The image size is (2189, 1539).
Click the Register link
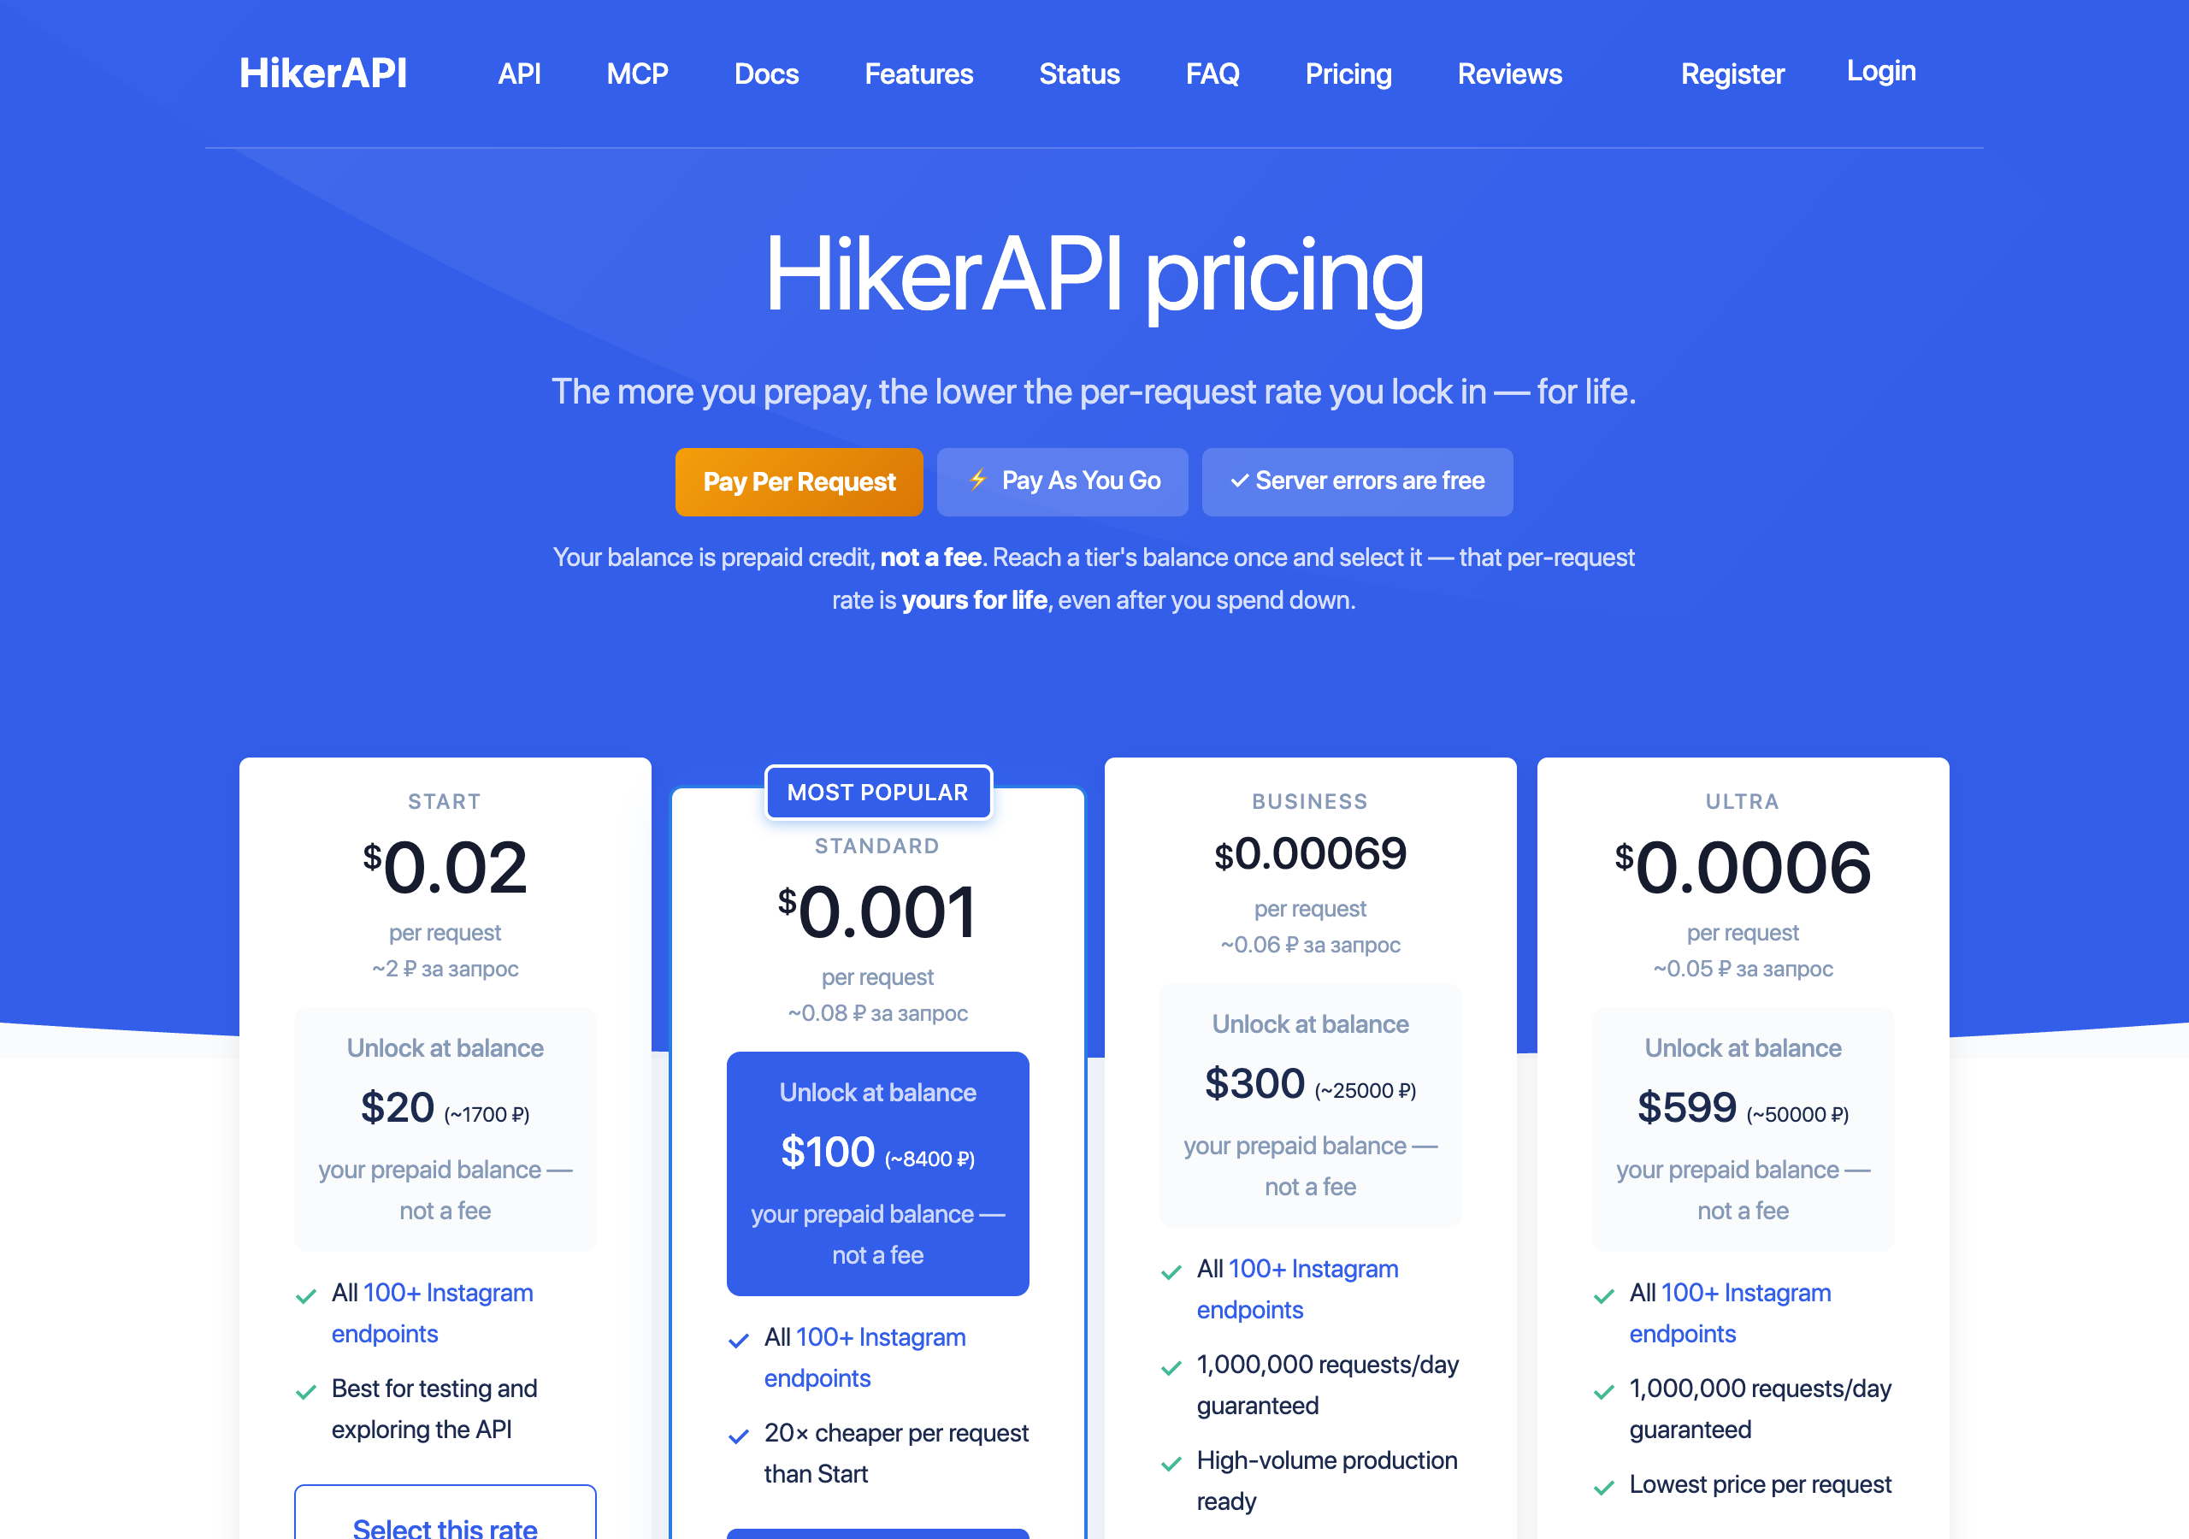[1732, 74]
